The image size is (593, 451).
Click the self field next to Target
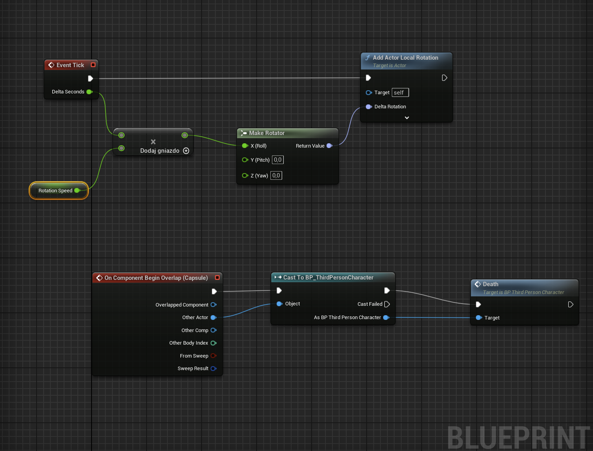pos(400,93)
